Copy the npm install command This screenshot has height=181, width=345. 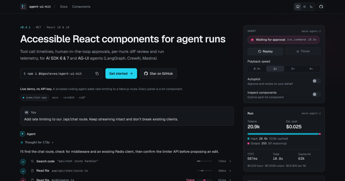97,74
